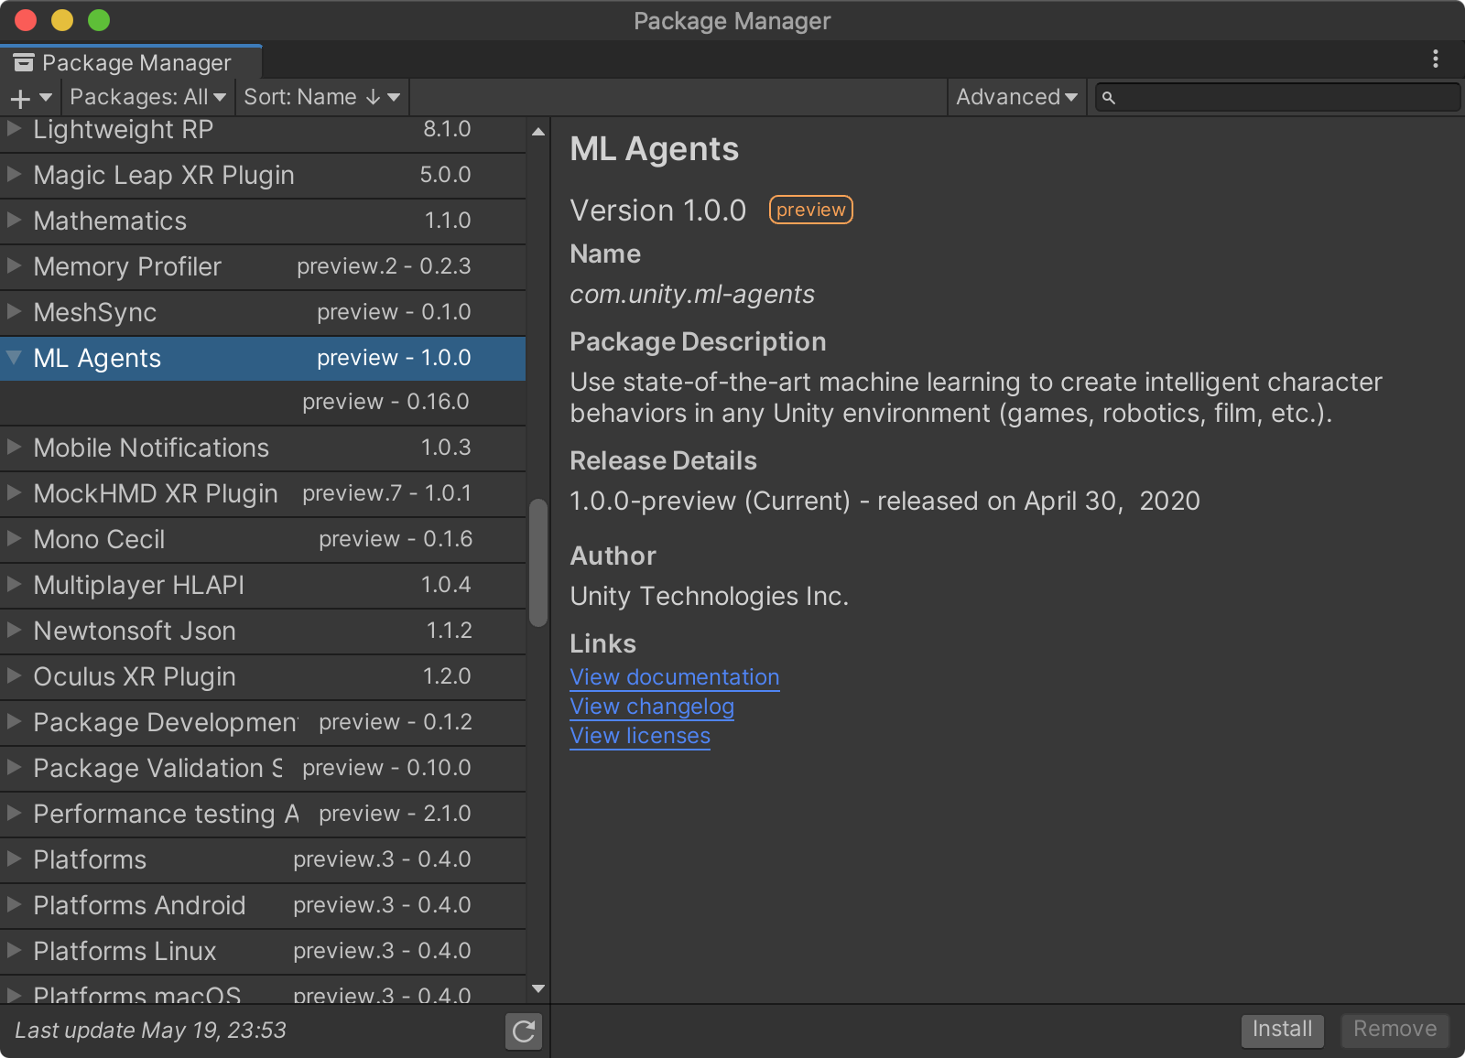Collapse the ML Agents package versions
Screen dimensions: 1465x1058
pos(14,358)
